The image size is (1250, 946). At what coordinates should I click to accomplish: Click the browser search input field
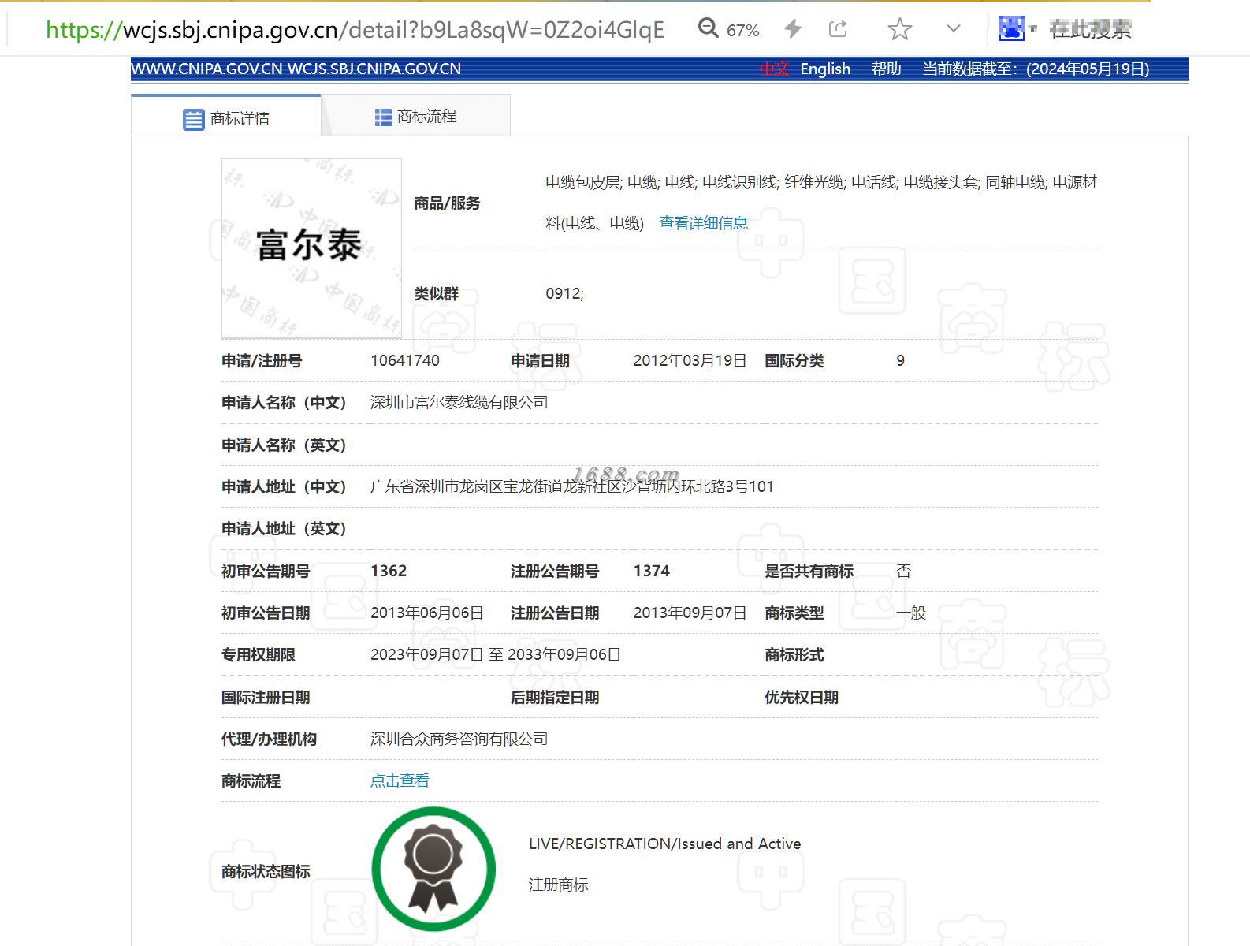[x=1092, y=30]
